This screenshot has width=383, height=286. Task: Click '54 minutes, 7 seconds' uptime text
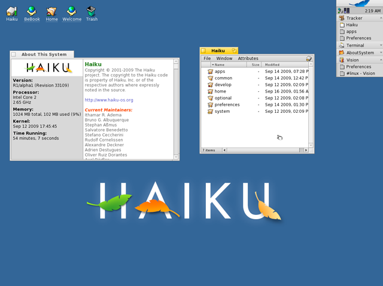(x=36, y=138)
